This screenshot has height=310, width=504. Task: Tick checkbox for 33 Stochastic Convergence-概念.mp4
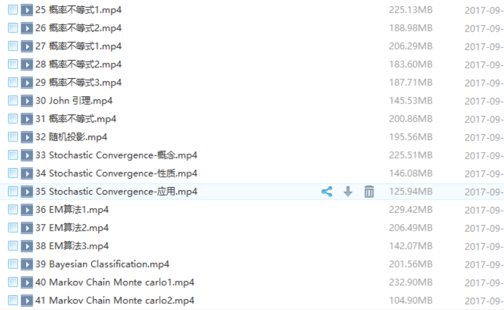coord(13,155)
